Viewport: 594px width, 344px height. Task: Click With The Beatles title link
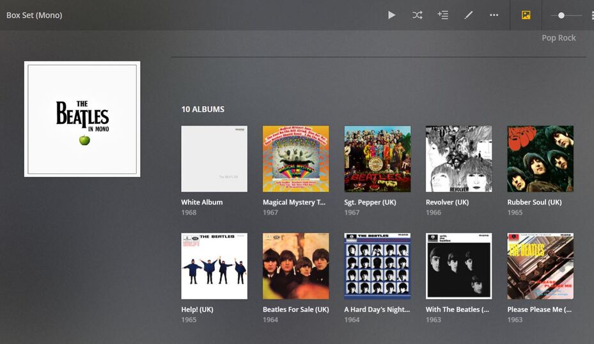coord(457,309)
